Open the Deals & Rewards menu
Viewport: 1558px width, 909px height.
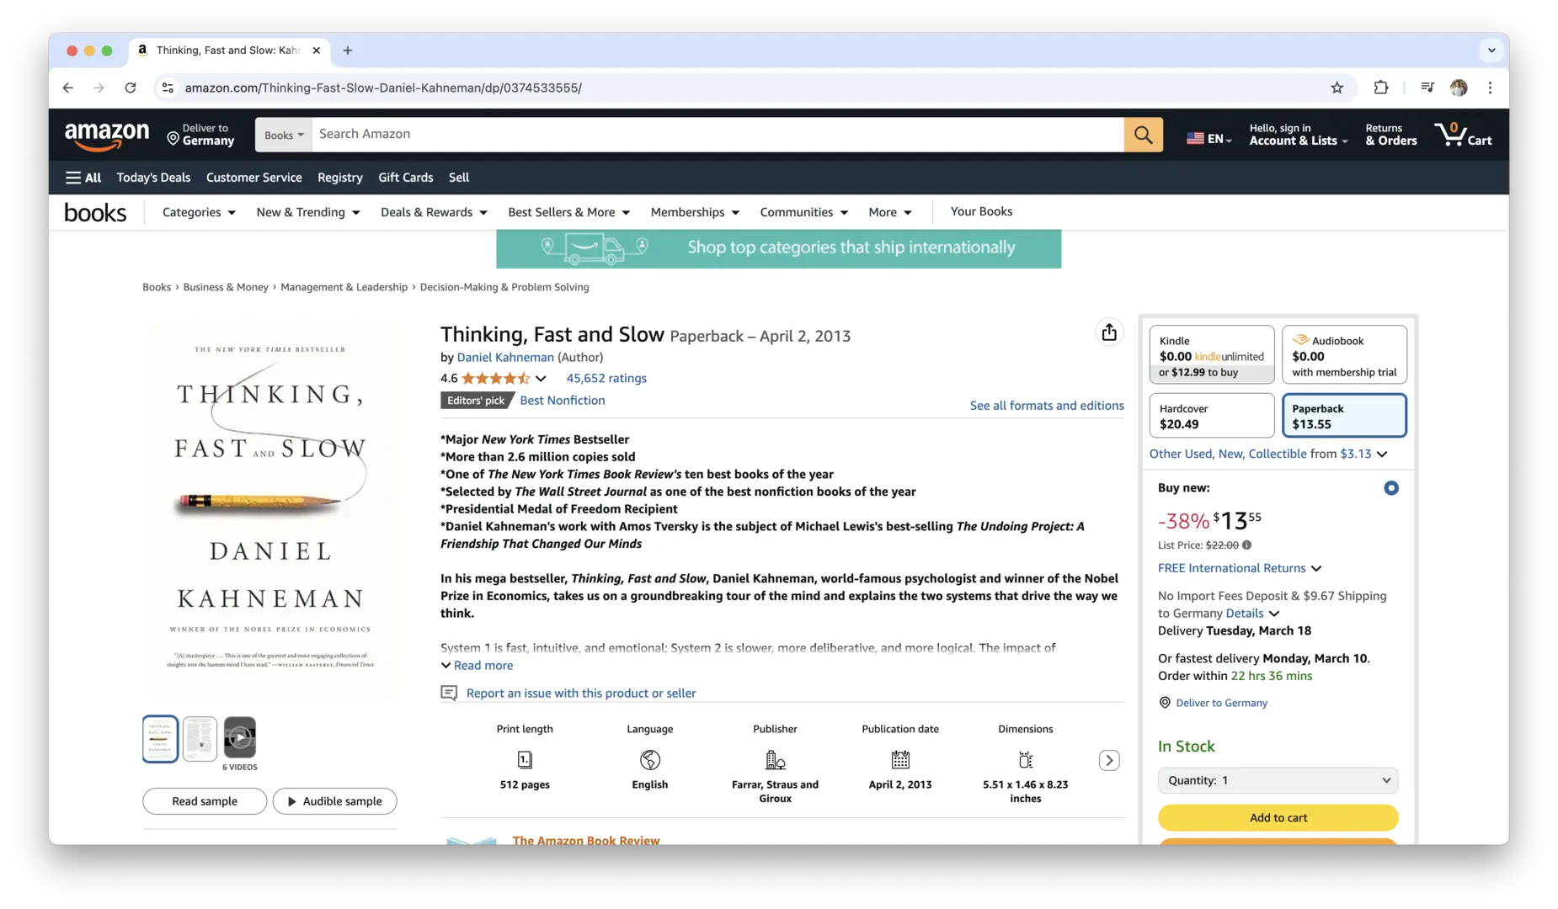(x=434, y=212)
